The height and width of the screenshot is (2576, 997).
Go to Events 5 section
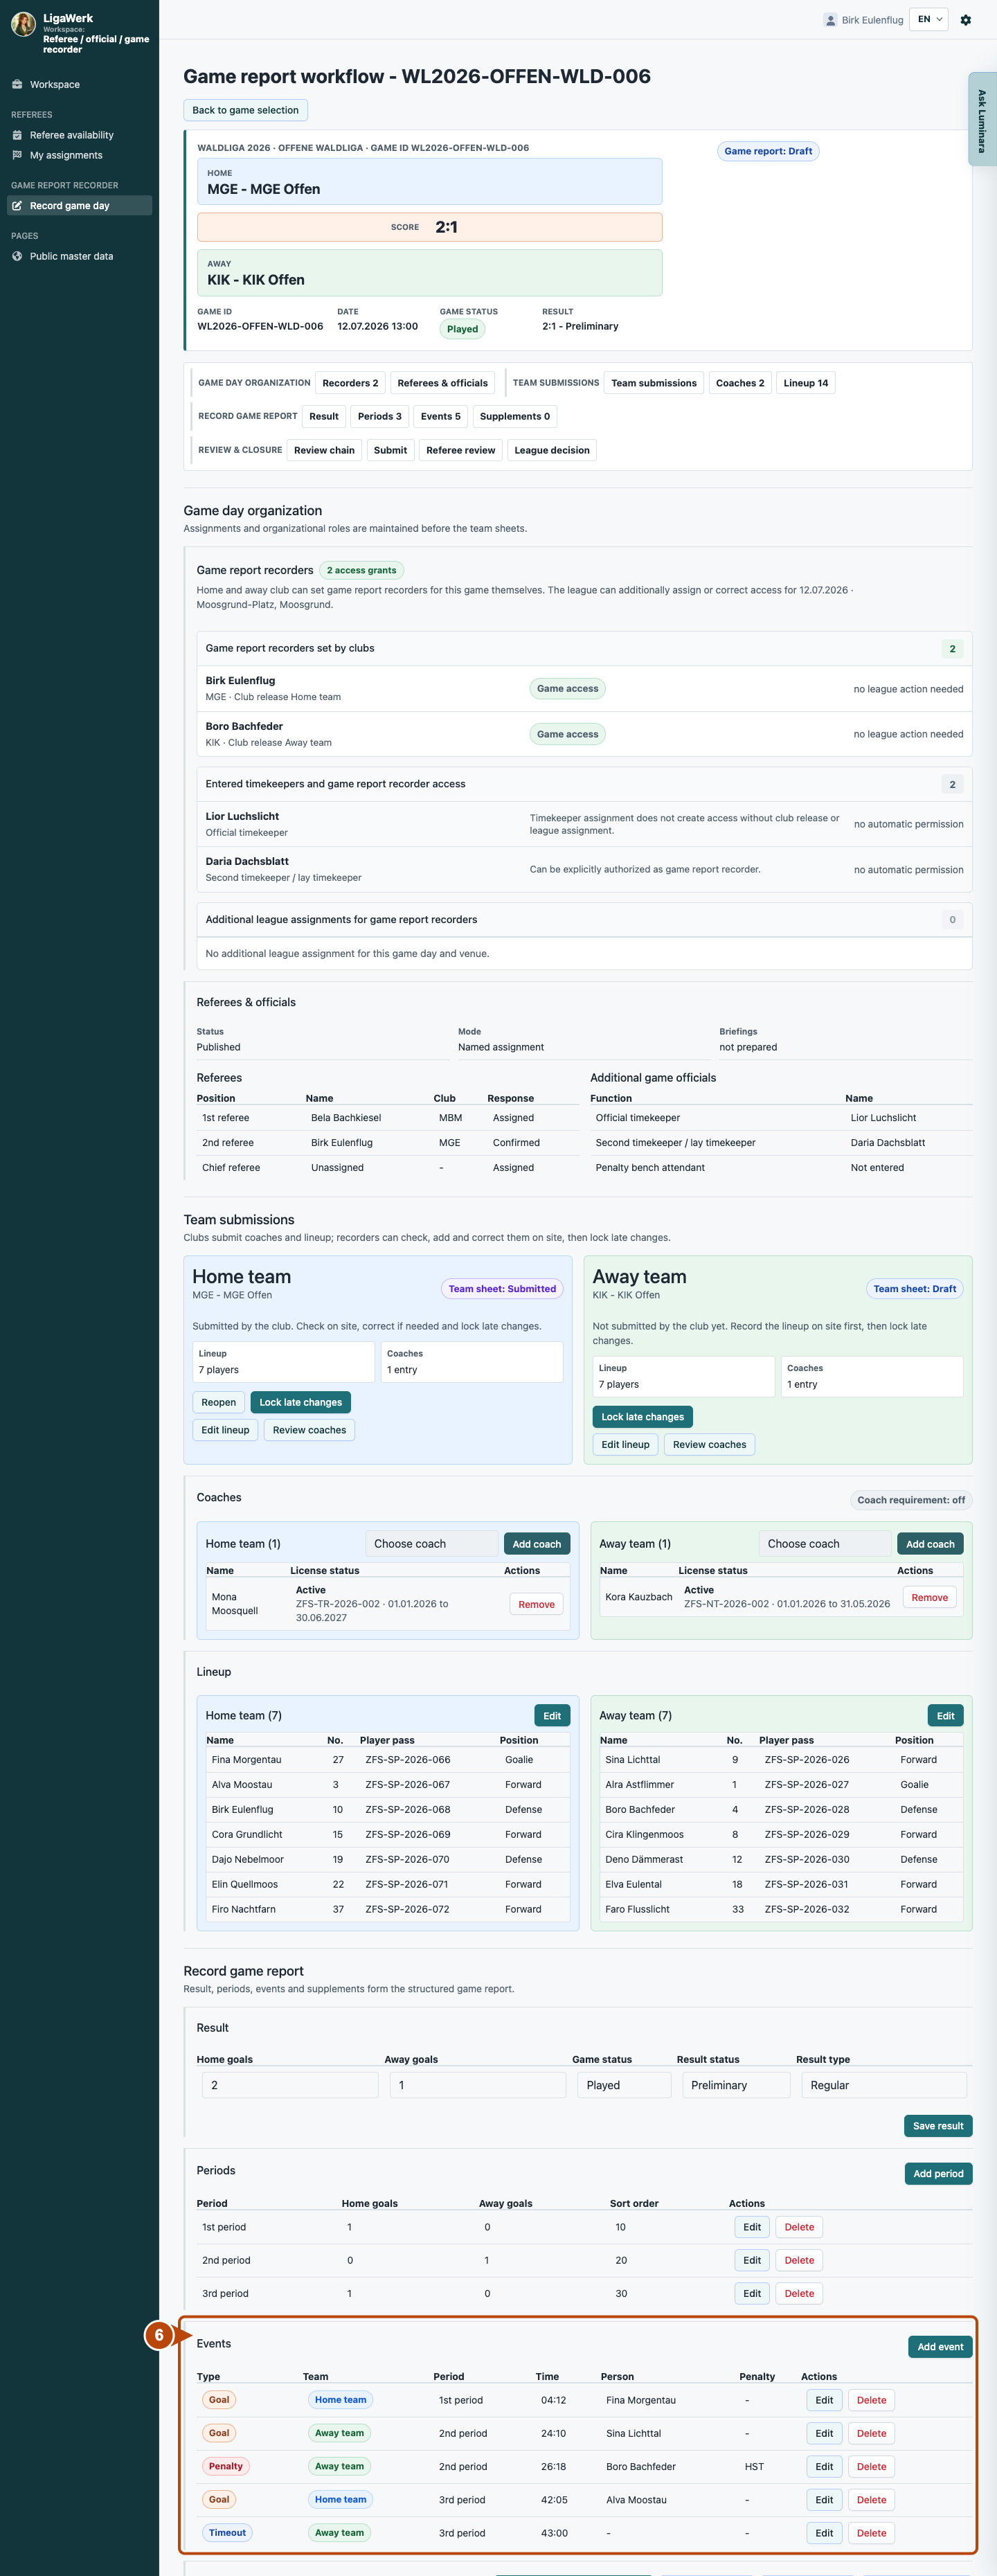coord(441,416)
